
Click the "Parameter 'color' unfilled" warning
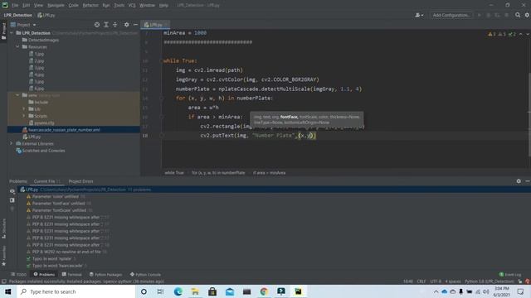56,196
